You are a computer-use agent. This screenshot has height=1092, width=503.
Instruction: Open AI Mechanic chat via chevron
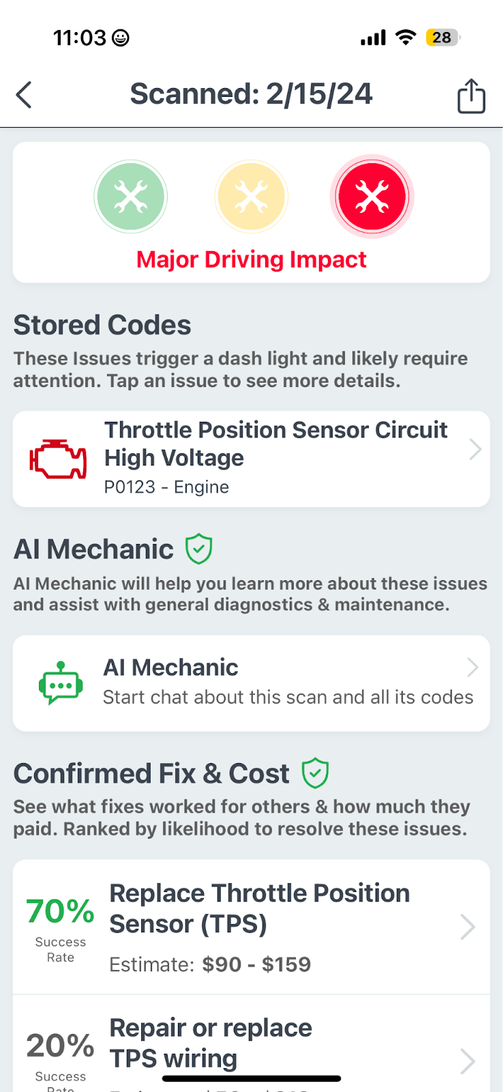coord(472,667)
